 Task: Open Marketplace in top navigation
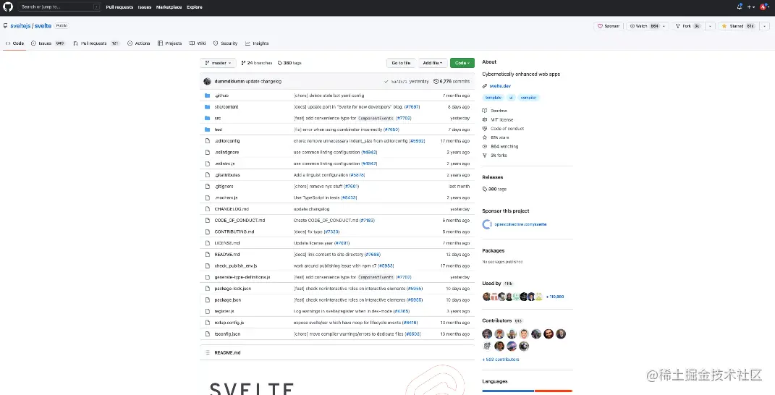tap(169, 7)
